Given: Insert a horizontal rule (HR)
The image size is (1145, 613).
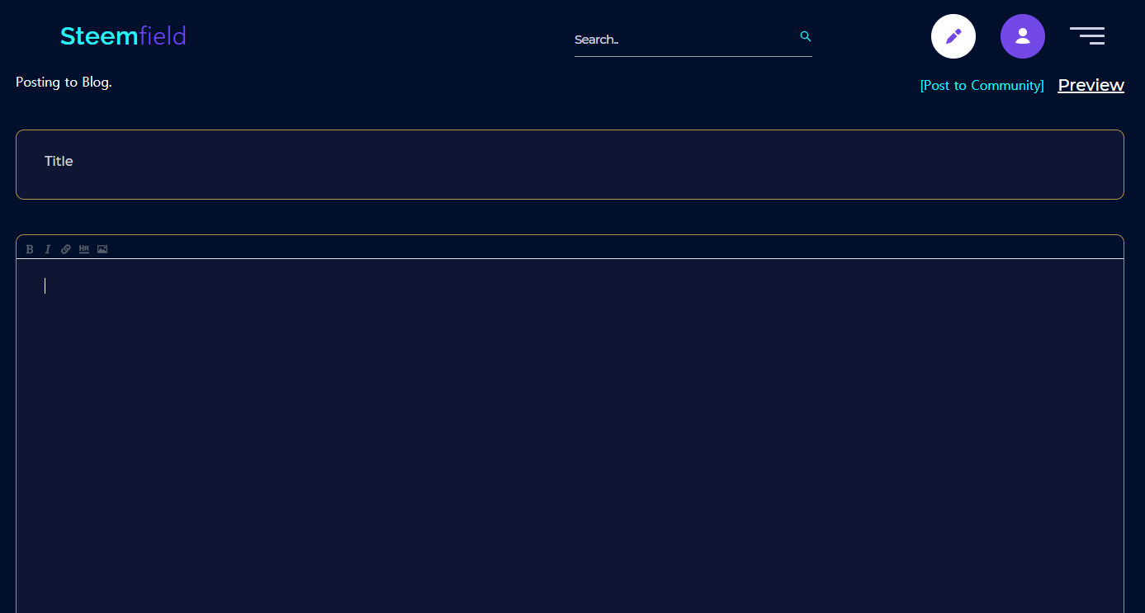Looking at the screenshot, I should (84, 249).
